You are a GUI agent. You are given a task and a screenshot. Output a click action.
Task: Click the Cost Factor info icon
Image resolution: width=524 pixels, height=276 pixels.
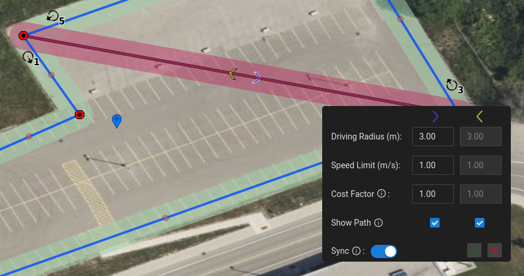(381, 193)
